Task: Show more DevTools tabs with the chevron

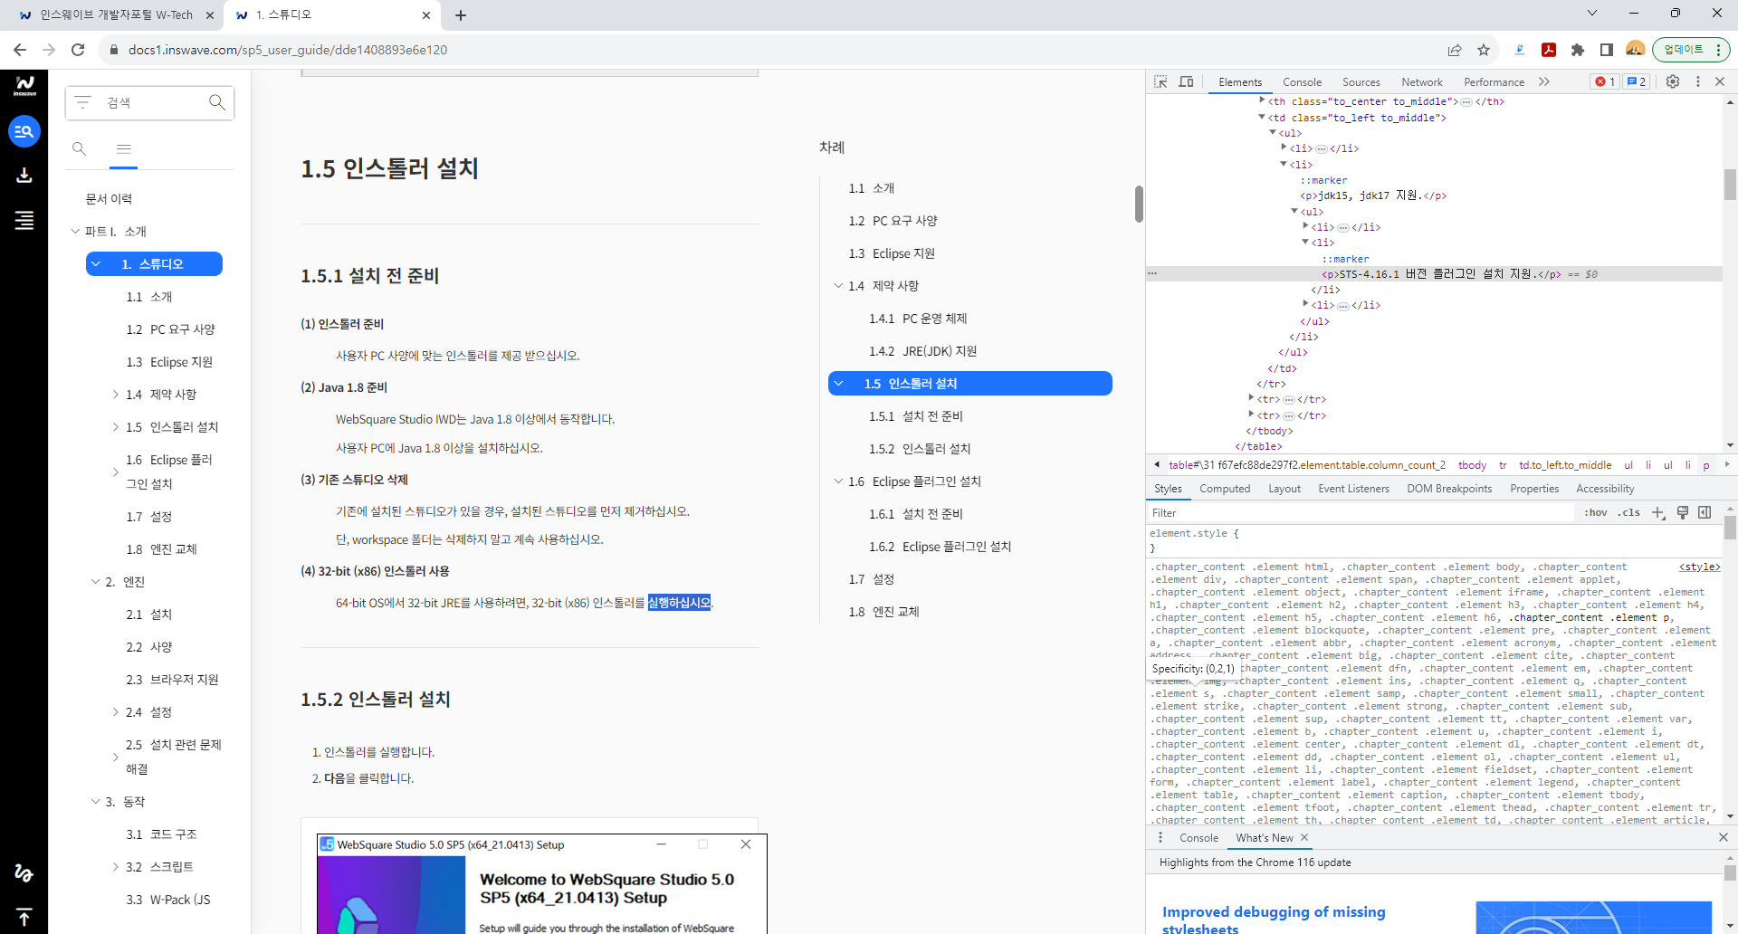Action: (1544, 81)
